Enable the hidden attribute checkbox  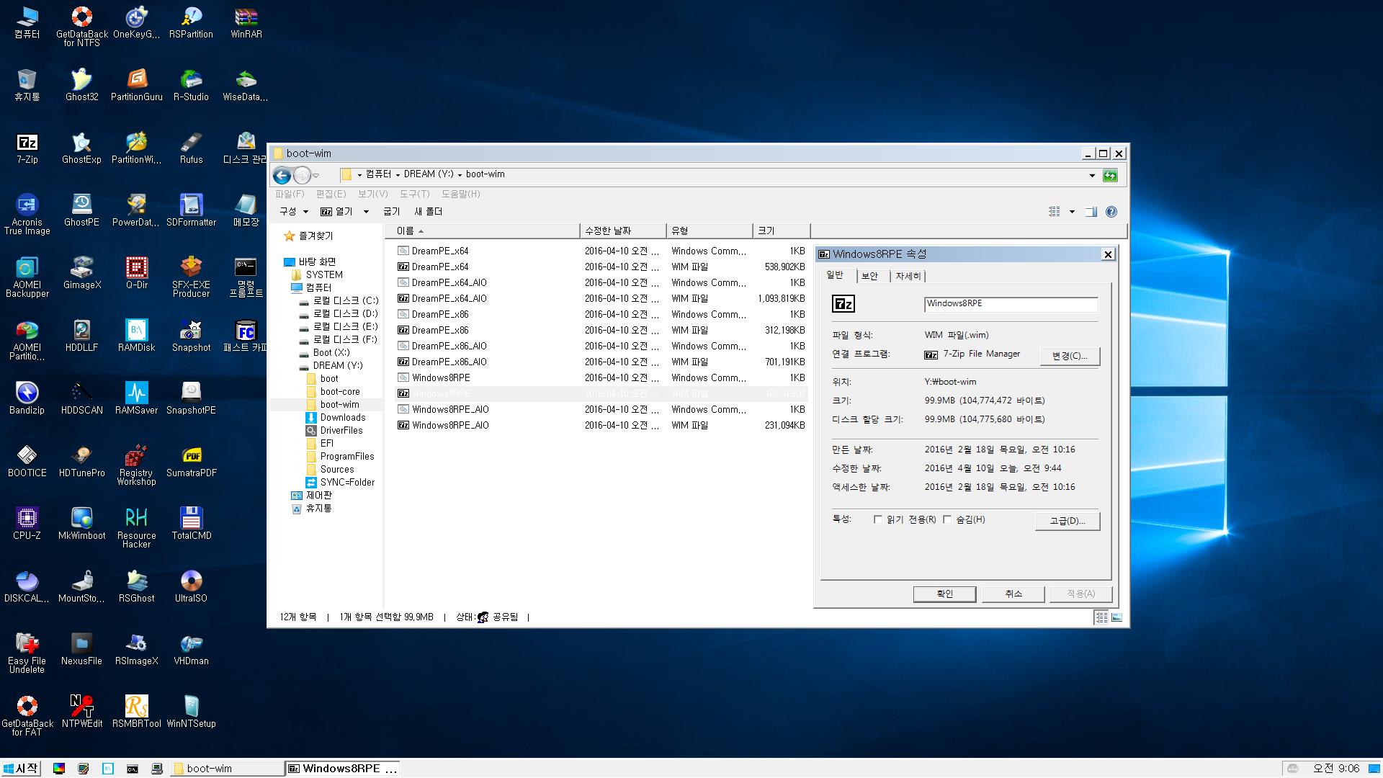[946, 519]
